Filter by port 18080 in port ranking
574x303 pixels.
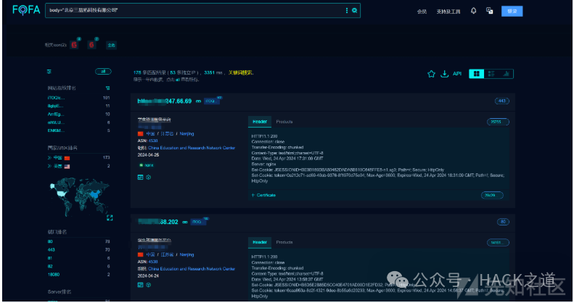[54, 275]
